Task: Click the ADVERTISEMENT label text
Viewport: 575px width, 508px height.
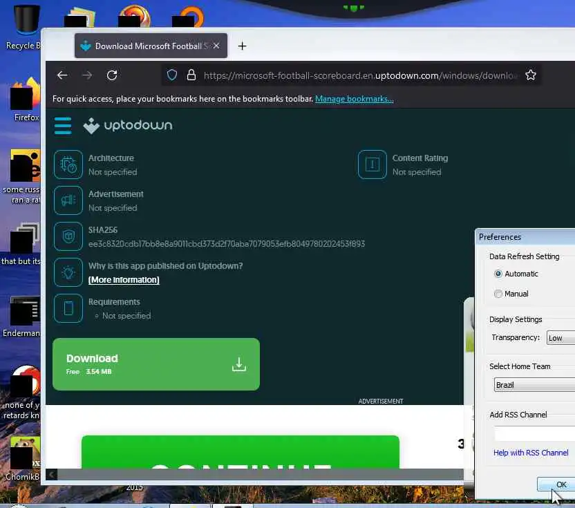Action: coord(381,402)
